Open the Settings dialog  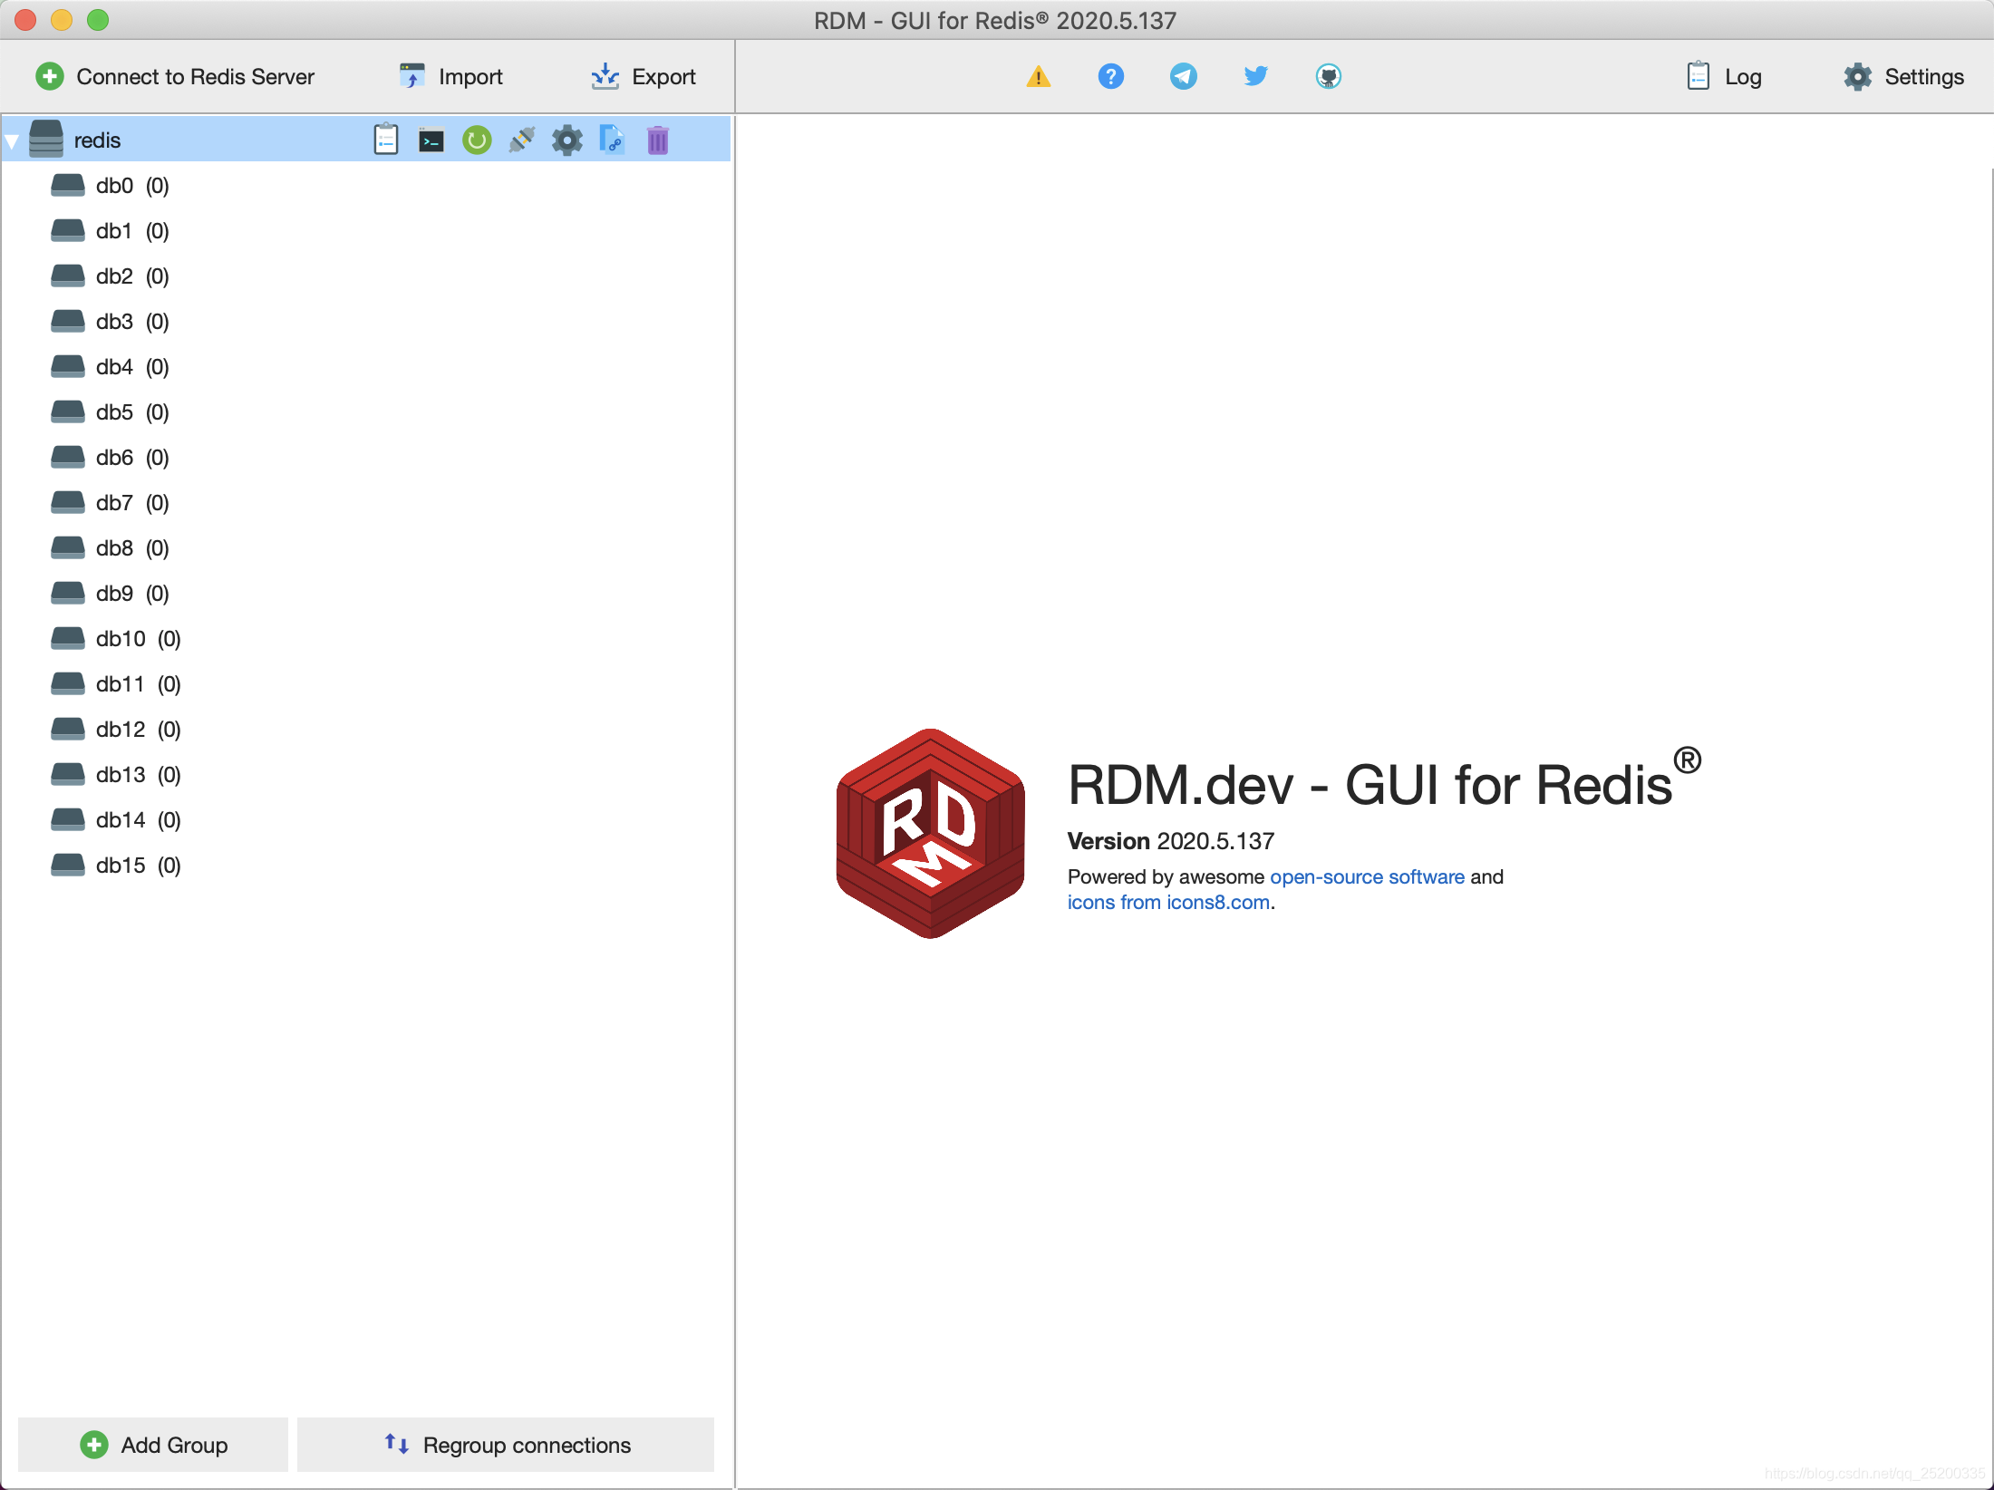click(1903, 76)
